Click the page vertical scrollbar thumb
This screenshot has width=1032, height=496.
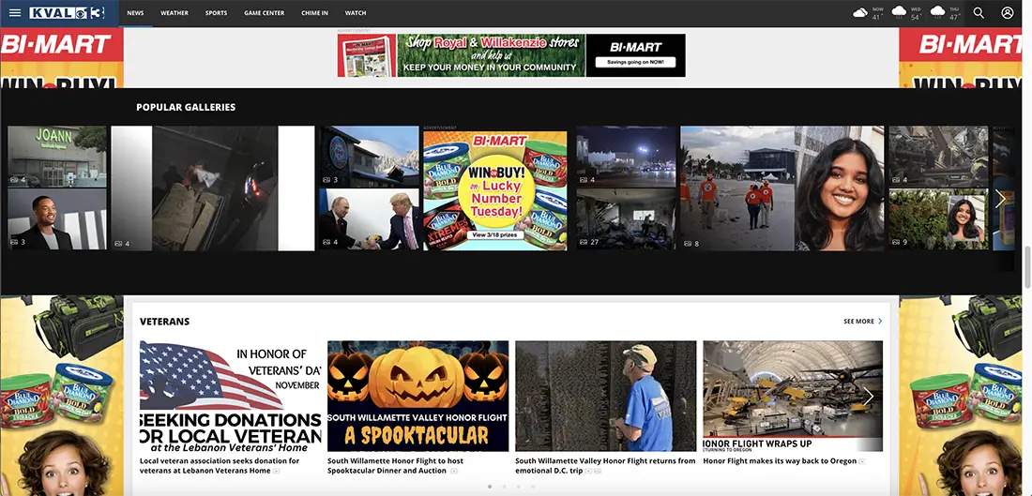point(1026,267)
